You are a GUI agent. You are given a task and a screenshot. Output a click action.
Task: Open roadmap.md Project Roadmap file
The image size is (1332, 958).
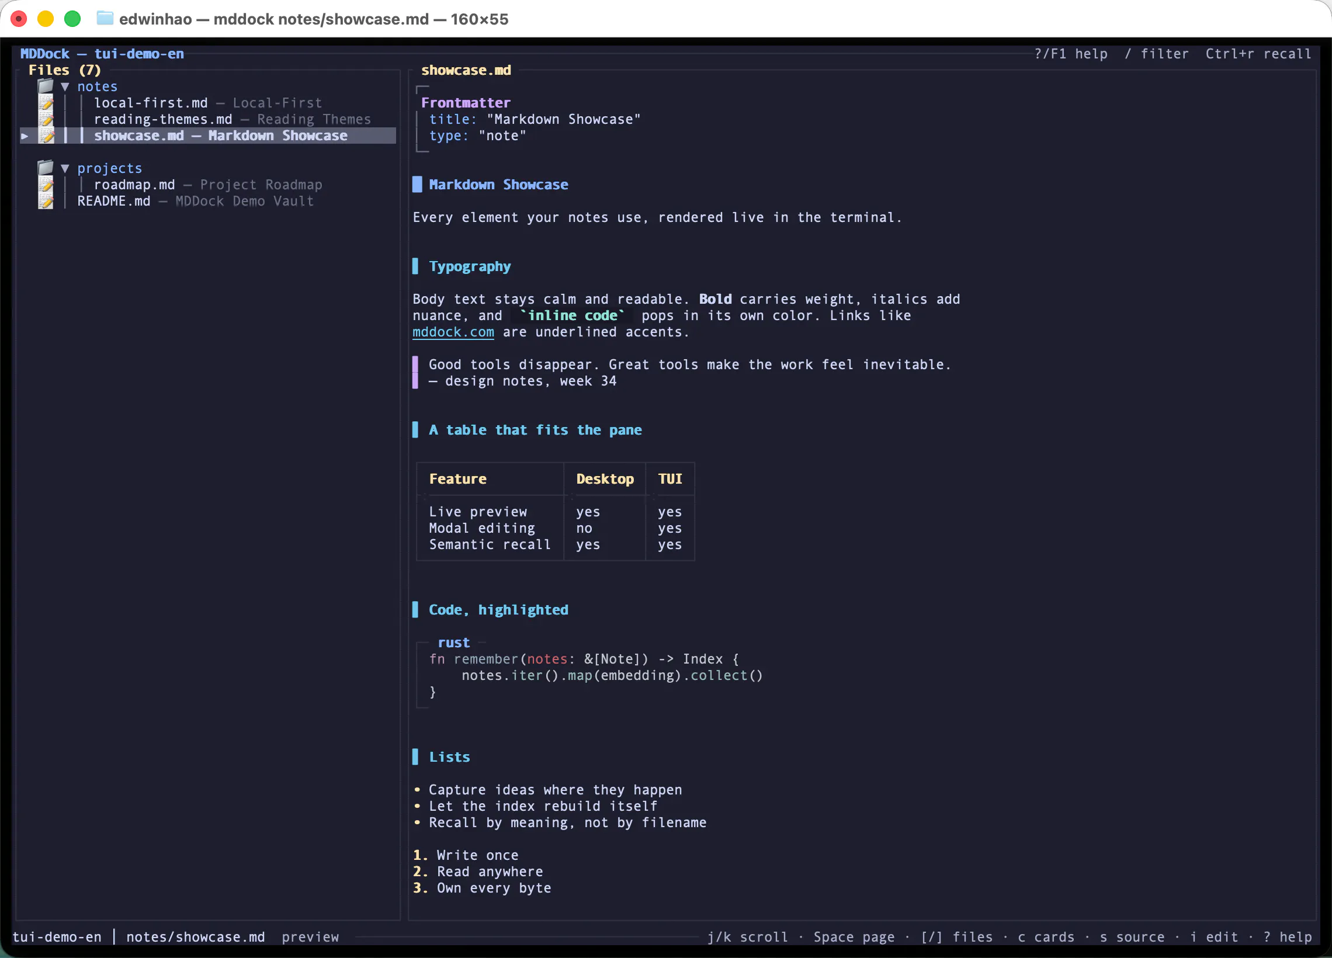point(208,185)
